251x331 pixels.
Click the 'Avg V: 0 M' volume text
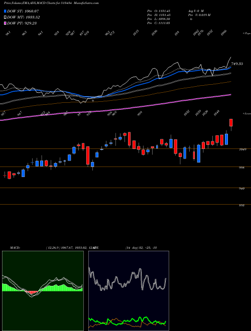coord(196,11)
